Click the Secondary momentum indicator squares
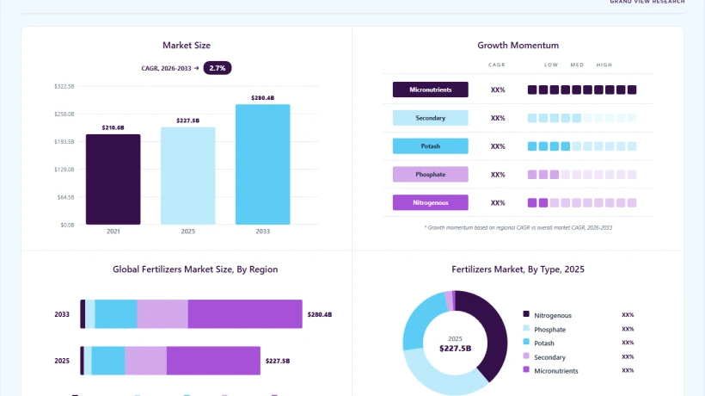 pos(582,118)
